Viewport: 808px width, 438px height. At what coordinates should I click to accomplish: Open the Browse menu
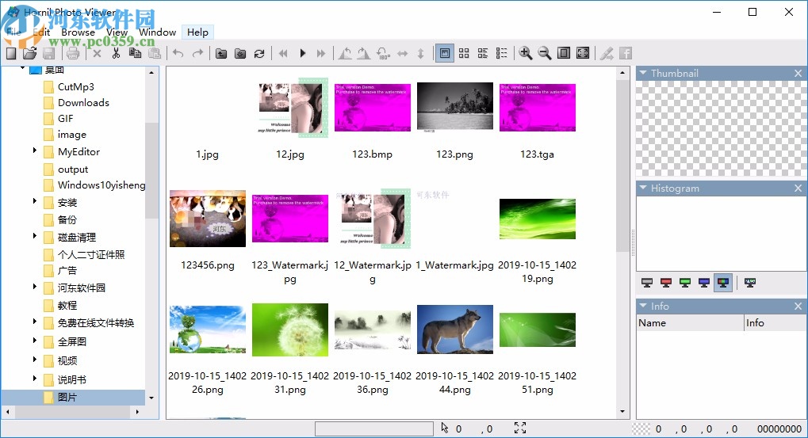click(78, 32)
